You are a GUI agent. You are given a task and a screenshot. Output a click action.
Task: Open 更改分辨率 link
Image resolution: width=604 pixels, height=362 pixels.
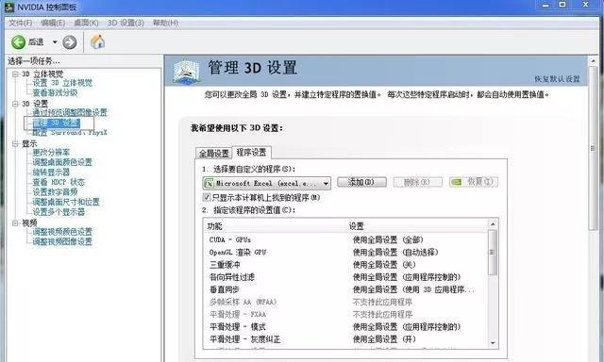[x=51, y=153]
